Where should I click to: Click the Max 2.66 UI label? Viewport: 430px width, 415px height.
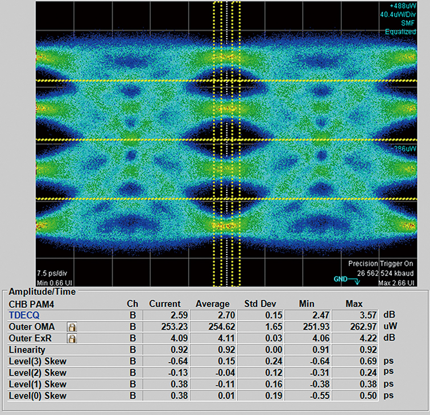pos(396,283)
